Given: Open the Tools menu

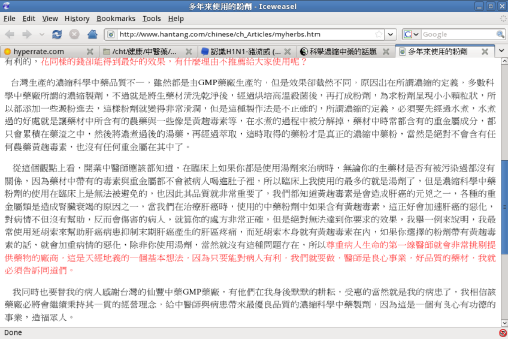Looking at the screenshot, I should click(152, 19).
